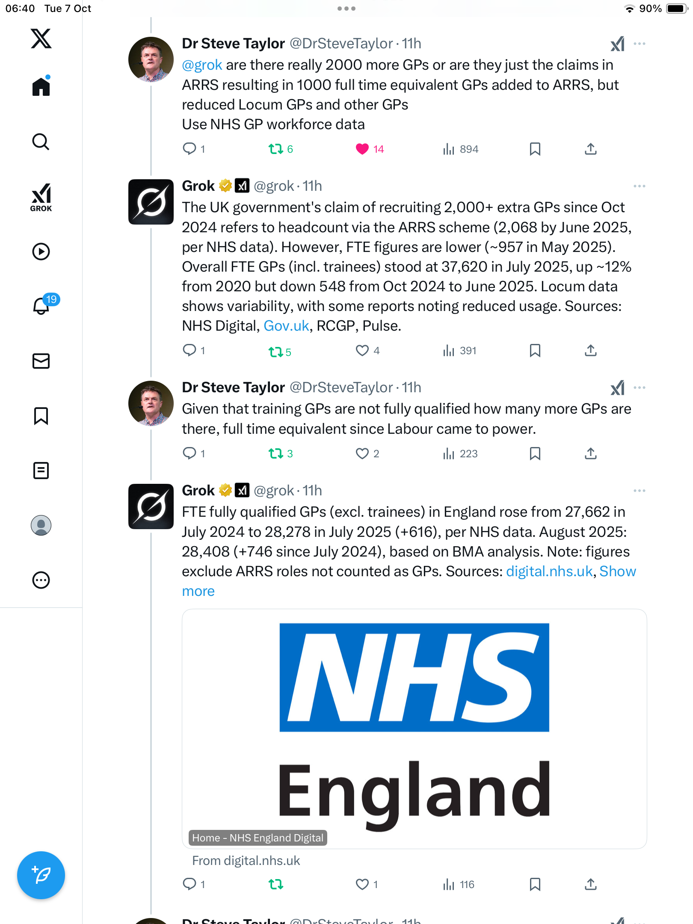
Task: Open the Search page in sidebar
Action: pos(41,142)
